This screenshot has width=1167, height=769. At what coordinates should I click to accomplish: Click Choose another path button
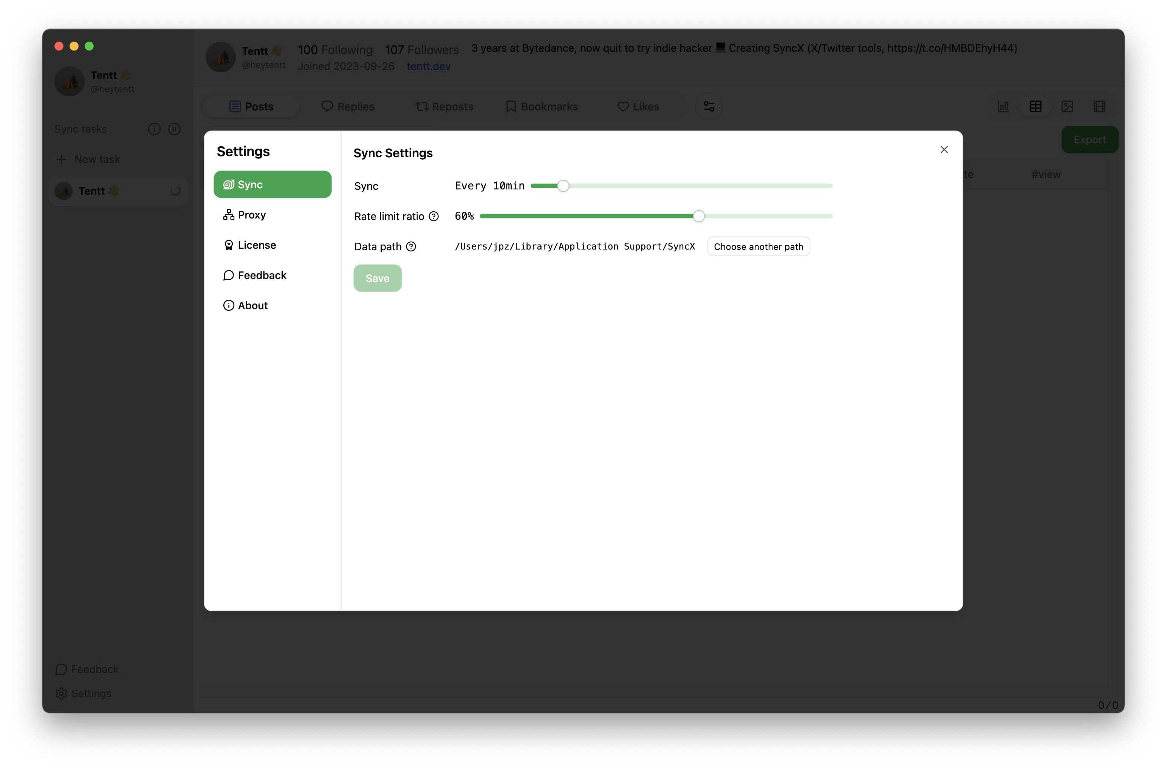758,246
